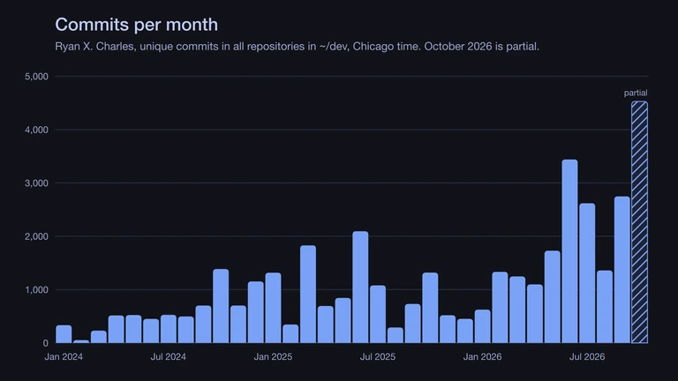This screenshot has width=678, height=381.
Task: Click the subtitle mentioning Ryan X. Charles
Action: (x=297, y=46)
